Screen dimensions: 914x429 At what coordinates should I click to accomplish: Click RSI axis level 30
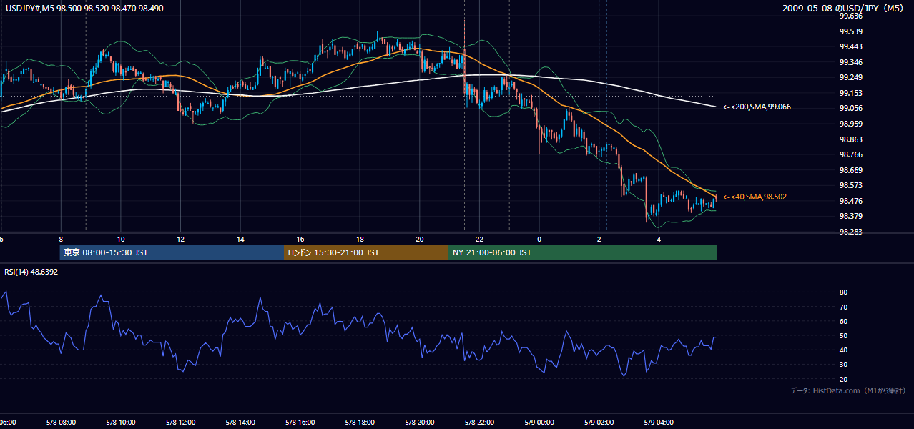(843, 365)
